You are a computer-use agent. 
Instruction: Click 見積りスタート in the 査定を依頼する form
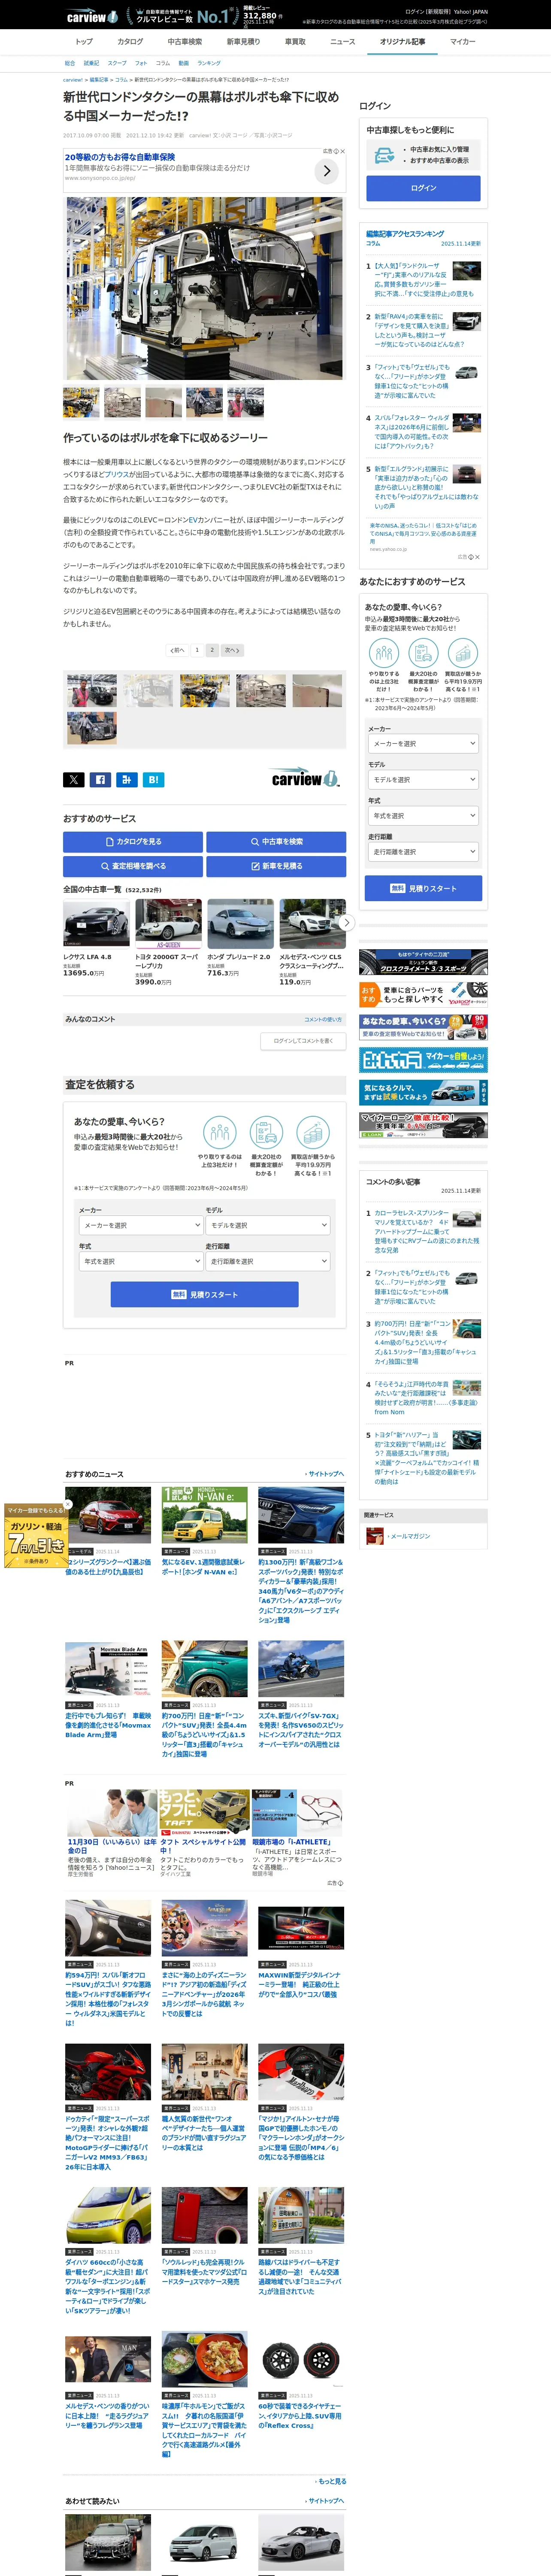coord(204,1294)
